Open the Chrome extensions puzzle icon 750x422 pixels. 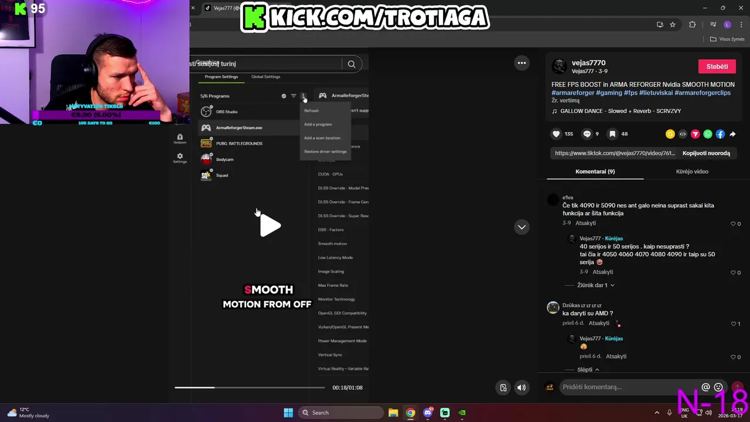pos(693,25)
